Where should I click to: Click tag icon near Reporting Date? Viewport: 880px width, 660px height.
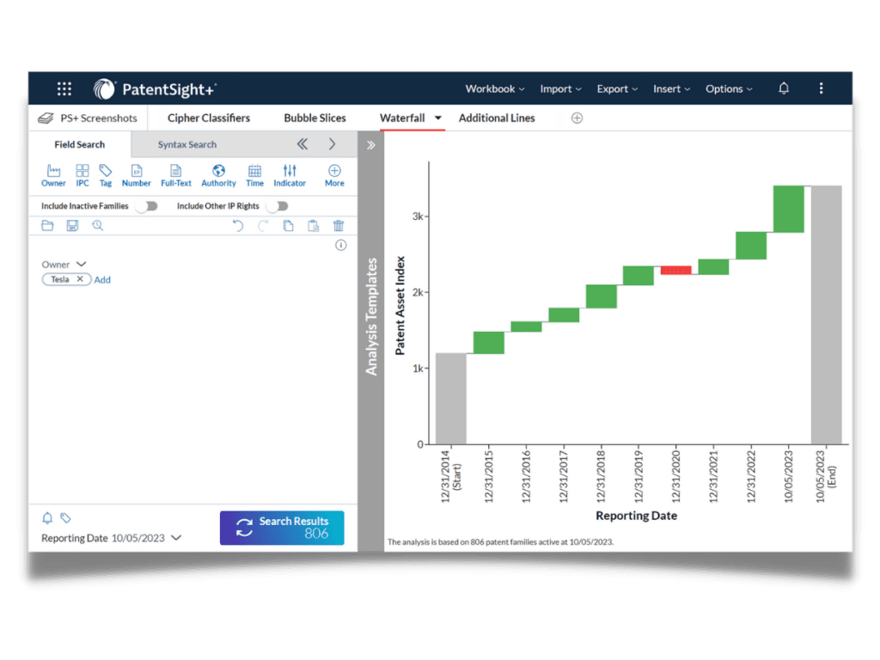(x=65, y=518)
